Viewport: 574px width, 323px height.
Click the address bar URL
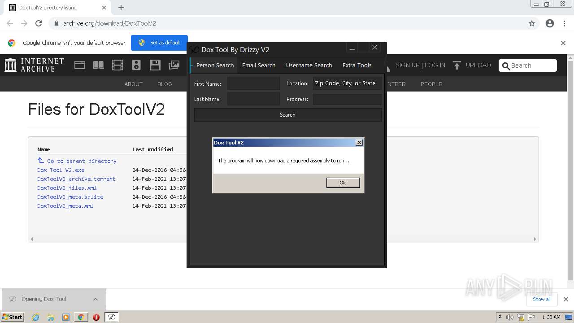click(109, 23)
